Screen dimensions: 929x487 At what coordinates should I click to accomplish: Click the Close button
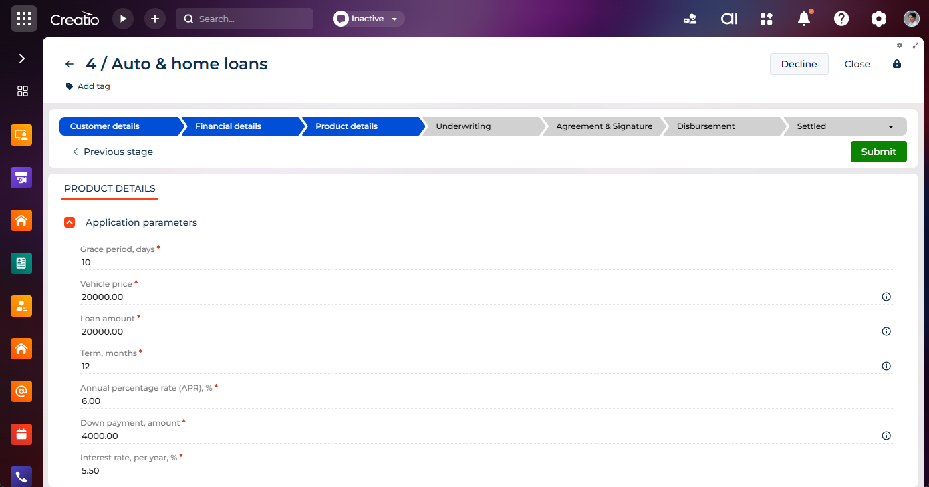857,64
